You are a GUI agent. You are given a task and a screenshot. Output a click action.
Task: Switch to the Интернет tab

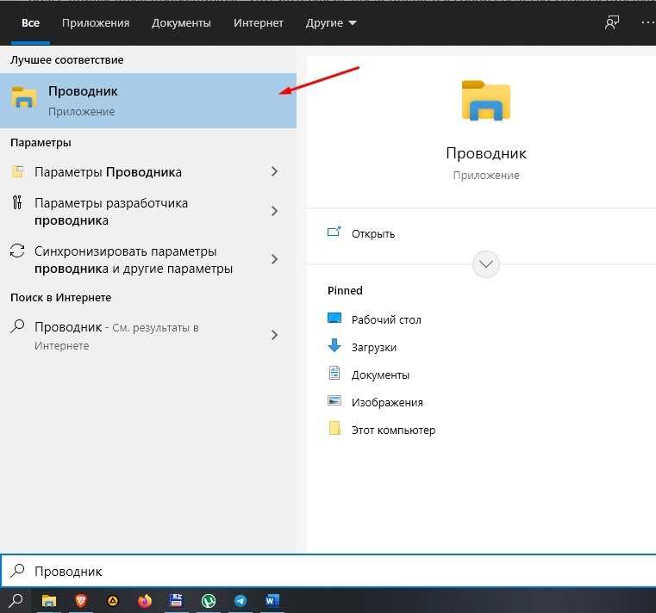click(x=258, y=22)
